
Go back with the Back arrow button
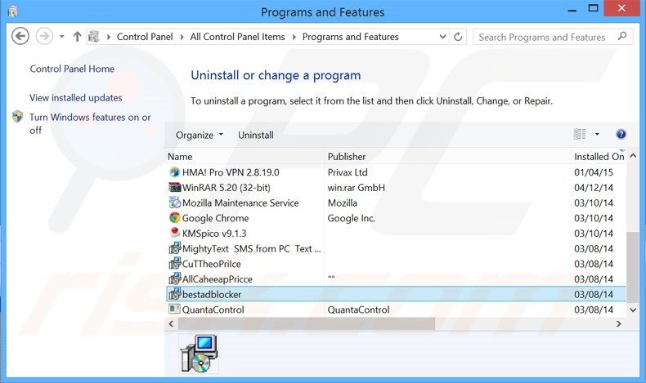20,36
